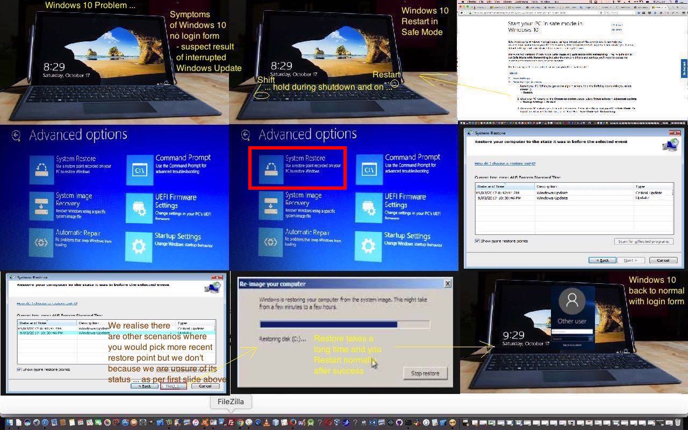Open Photos pinwheel icon in the Dock
This screenshot has height=430, width=688.
tap(107, 422)
